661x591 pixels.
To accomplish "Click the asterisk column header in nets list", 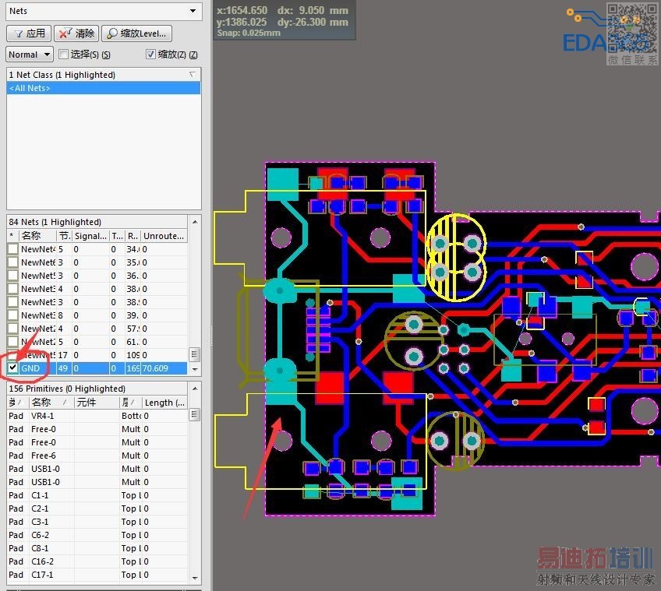I will click(13, 236).
